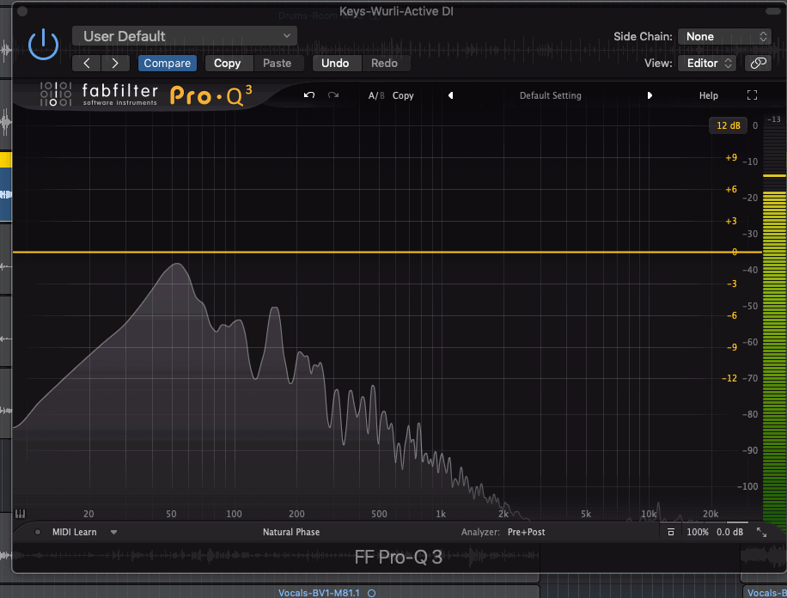Click the MIDI Learn button
This screenshot has width=787, height=598.
coord(74,532)
